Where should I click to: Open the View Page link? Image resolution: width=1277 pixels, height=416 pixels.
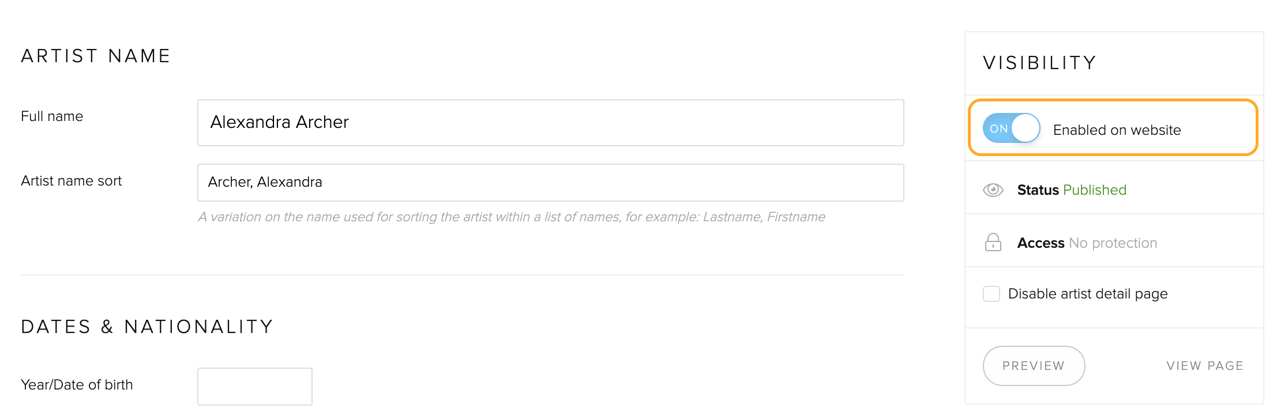(1204, 366)
